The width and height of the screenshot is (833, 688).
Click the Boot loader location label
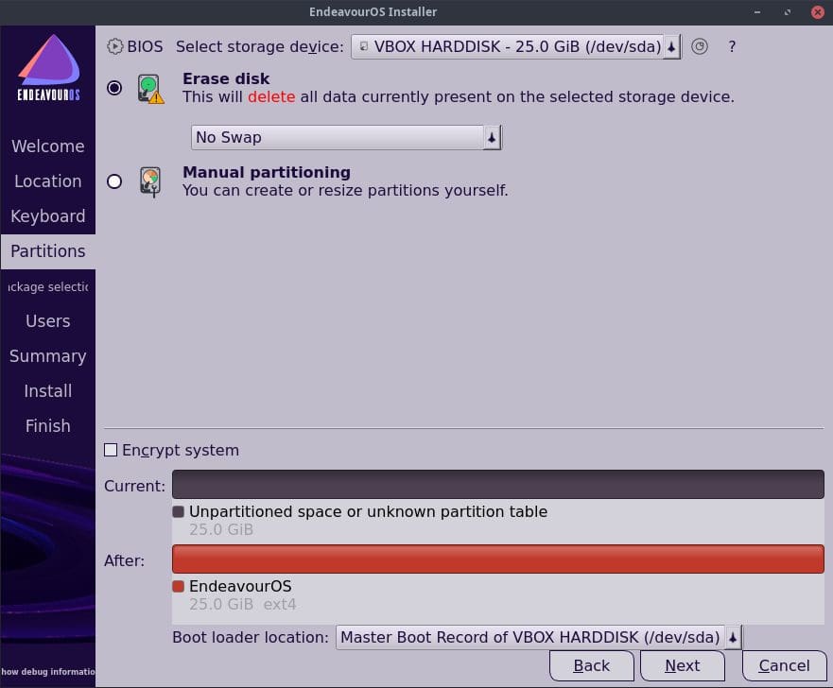(x=251, y=637)
